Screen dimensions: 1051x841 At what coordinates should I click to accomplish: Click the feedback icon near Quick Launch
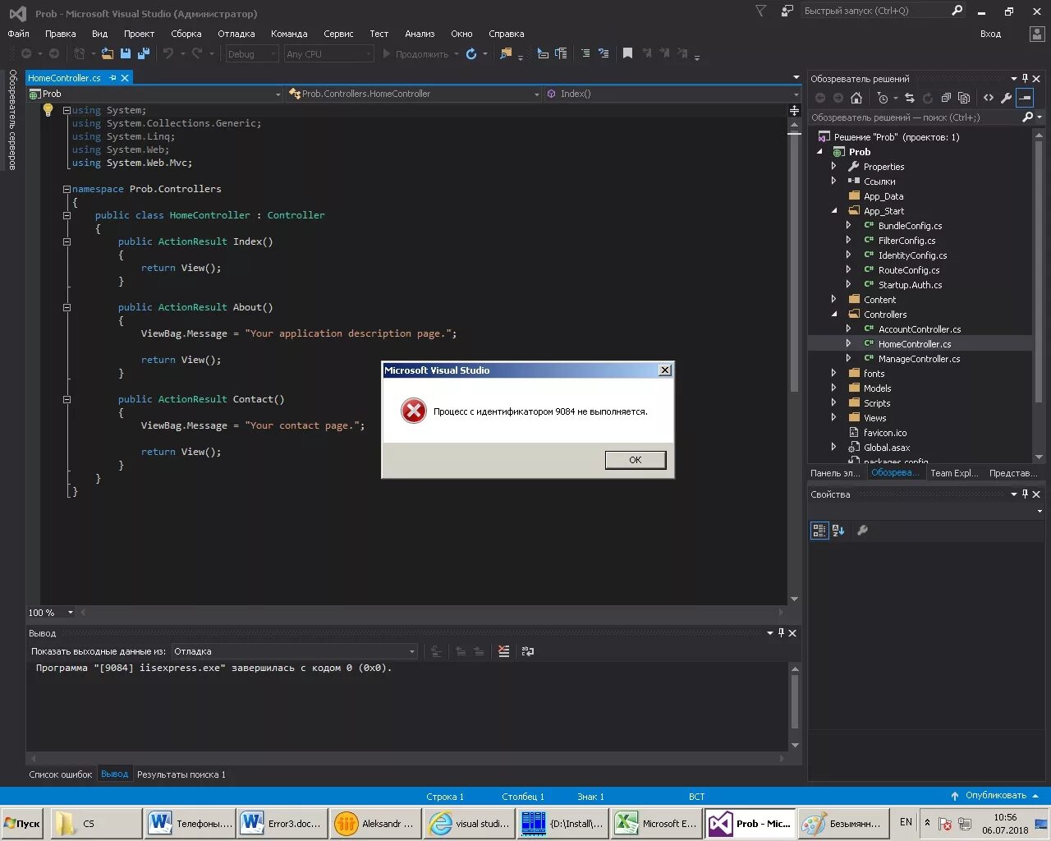[787, 11]
